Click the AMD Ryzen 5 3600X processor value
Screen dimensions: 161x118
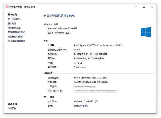pos(98,45)
